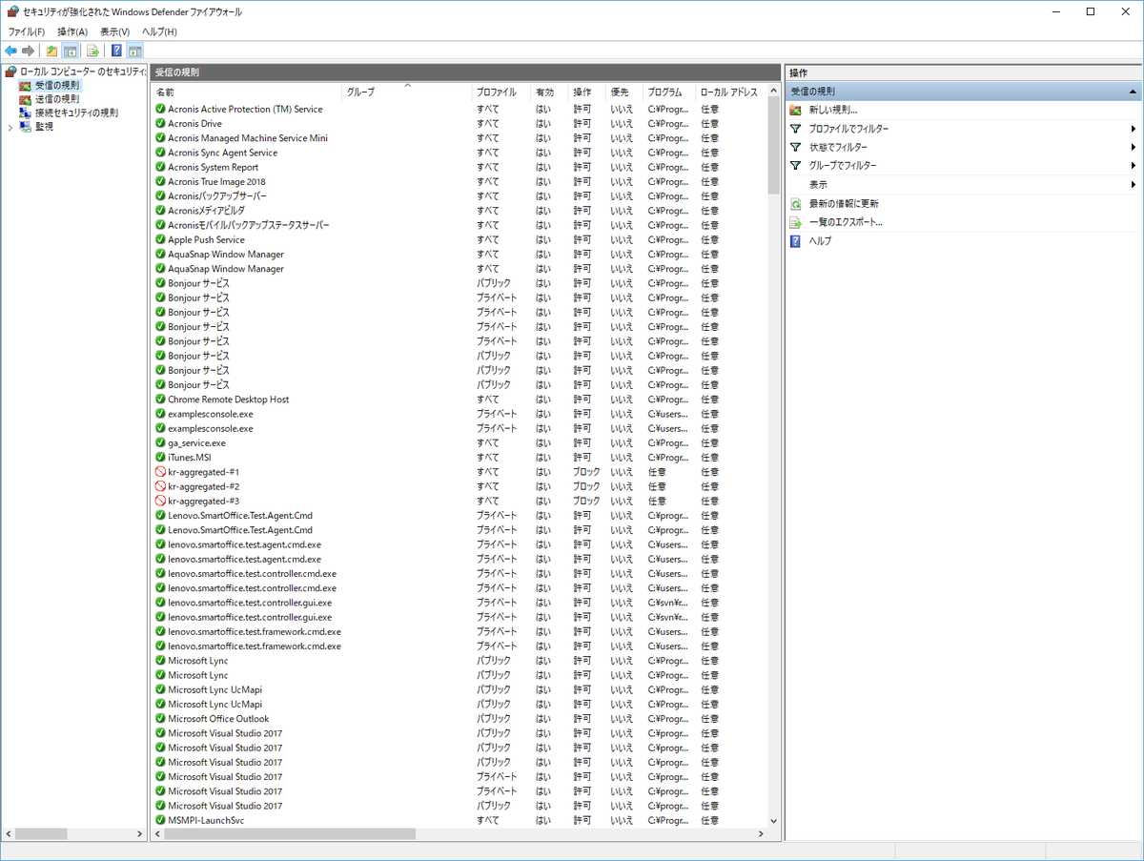This screenshot has height=861, width=1144.
Task: Click 表示 in the actions pane
Action: click(818, 184)
